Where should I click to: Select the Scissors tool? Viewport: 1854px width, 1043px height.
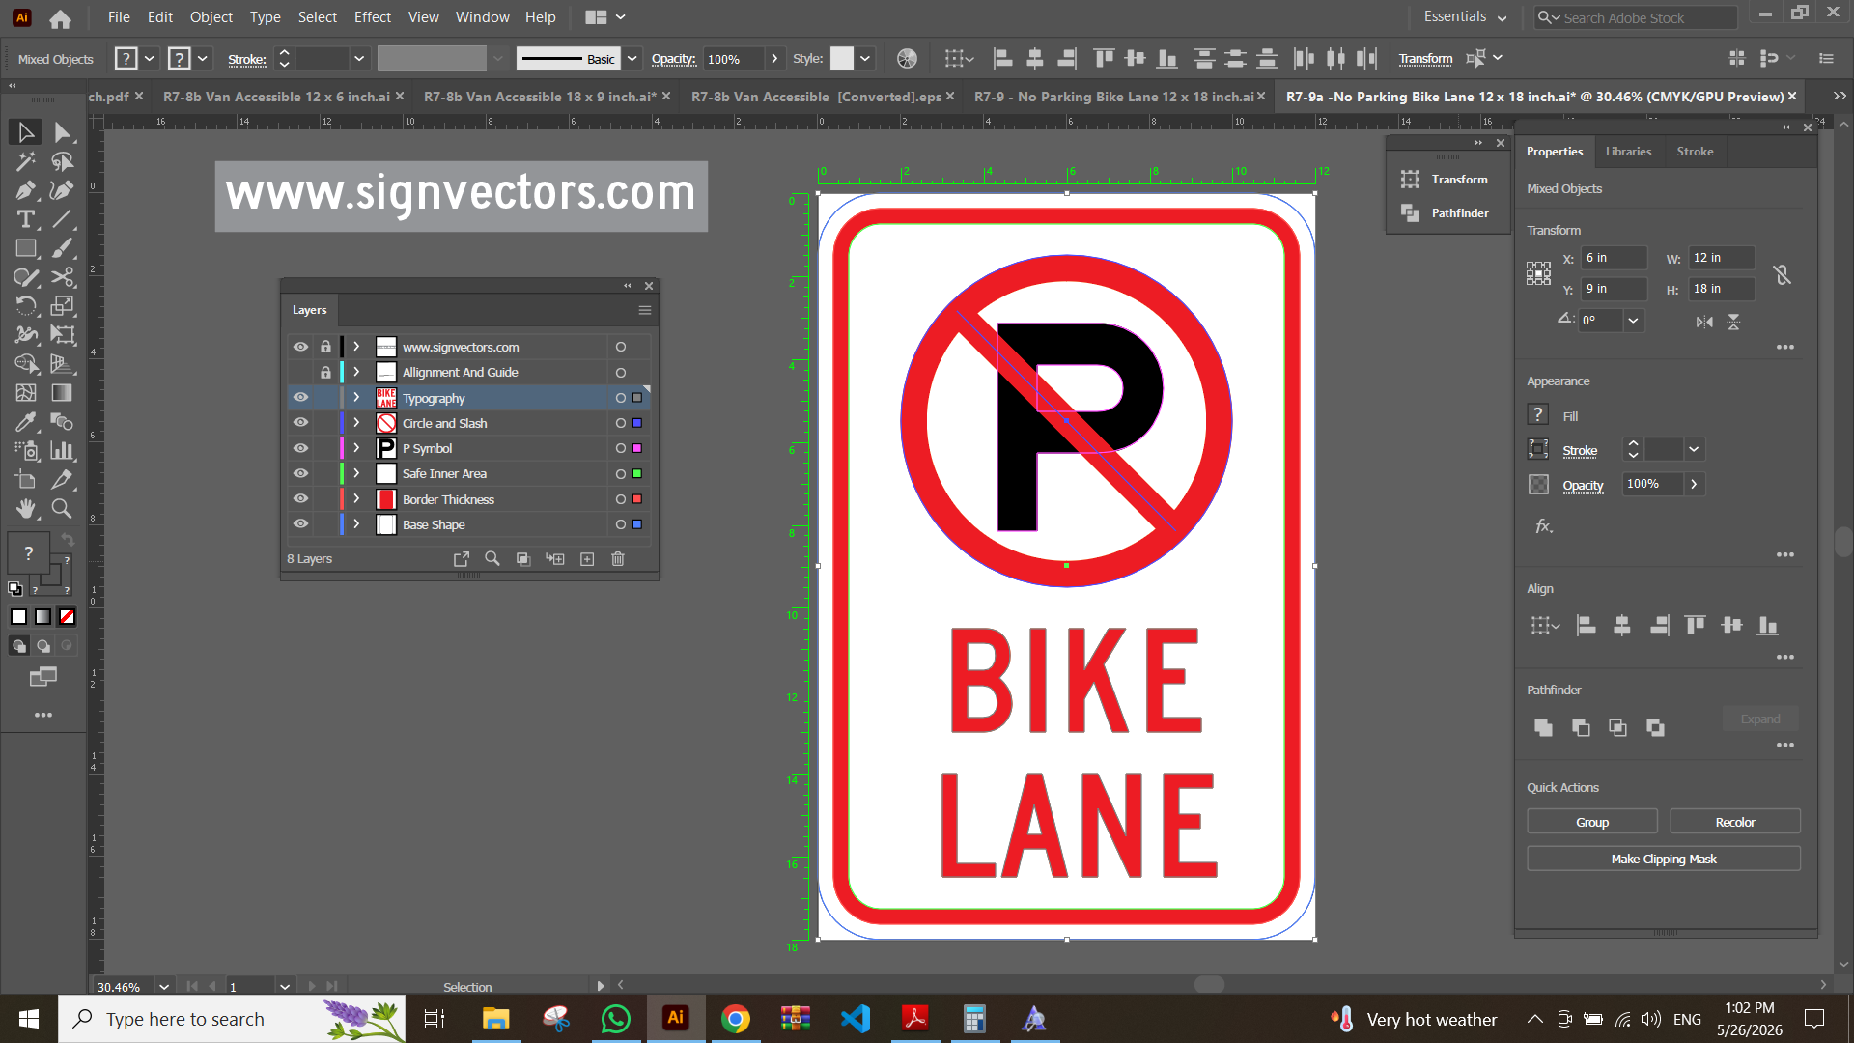click(63, 277)
